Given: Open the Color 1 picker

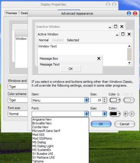Looking at the screenshot, I should pos(115,100).
